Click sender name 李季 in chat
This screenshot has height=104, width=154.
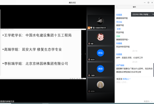click(x=119, y=29)
